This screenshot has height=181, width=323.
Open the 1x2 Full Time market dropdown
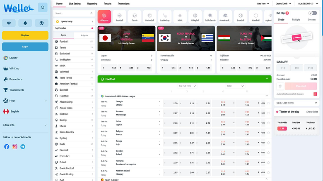click(187, 86)
